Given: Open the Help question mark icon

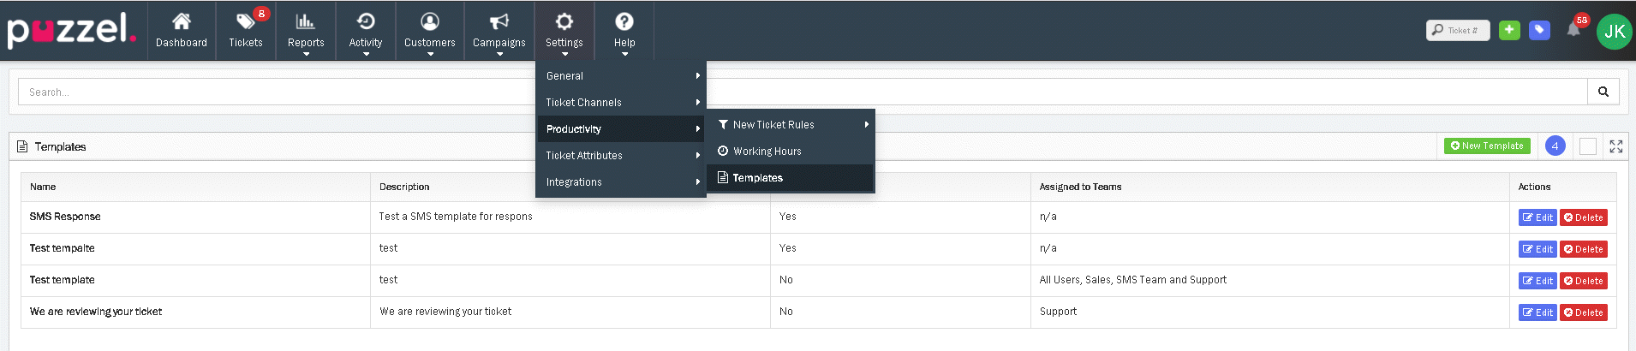Looking at the screenshot, I should coord(624,22).
